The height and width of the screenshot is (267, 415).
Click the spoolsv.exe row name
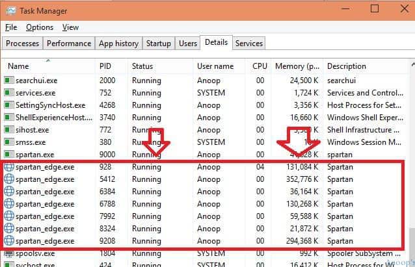coord(35,253)
